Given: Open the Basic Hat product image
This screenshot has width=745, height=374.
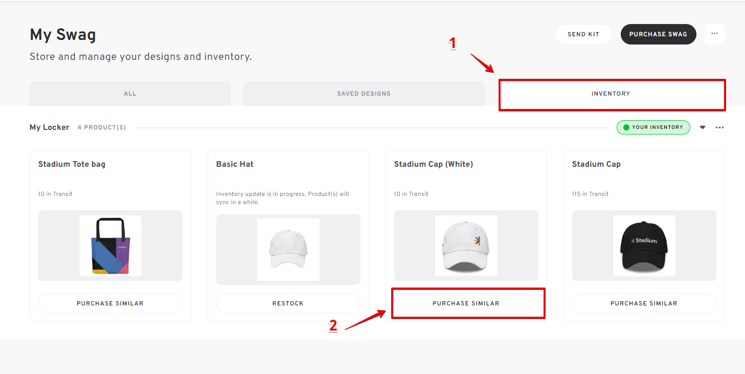Looking at the screenshot, I should pos(288,249).
